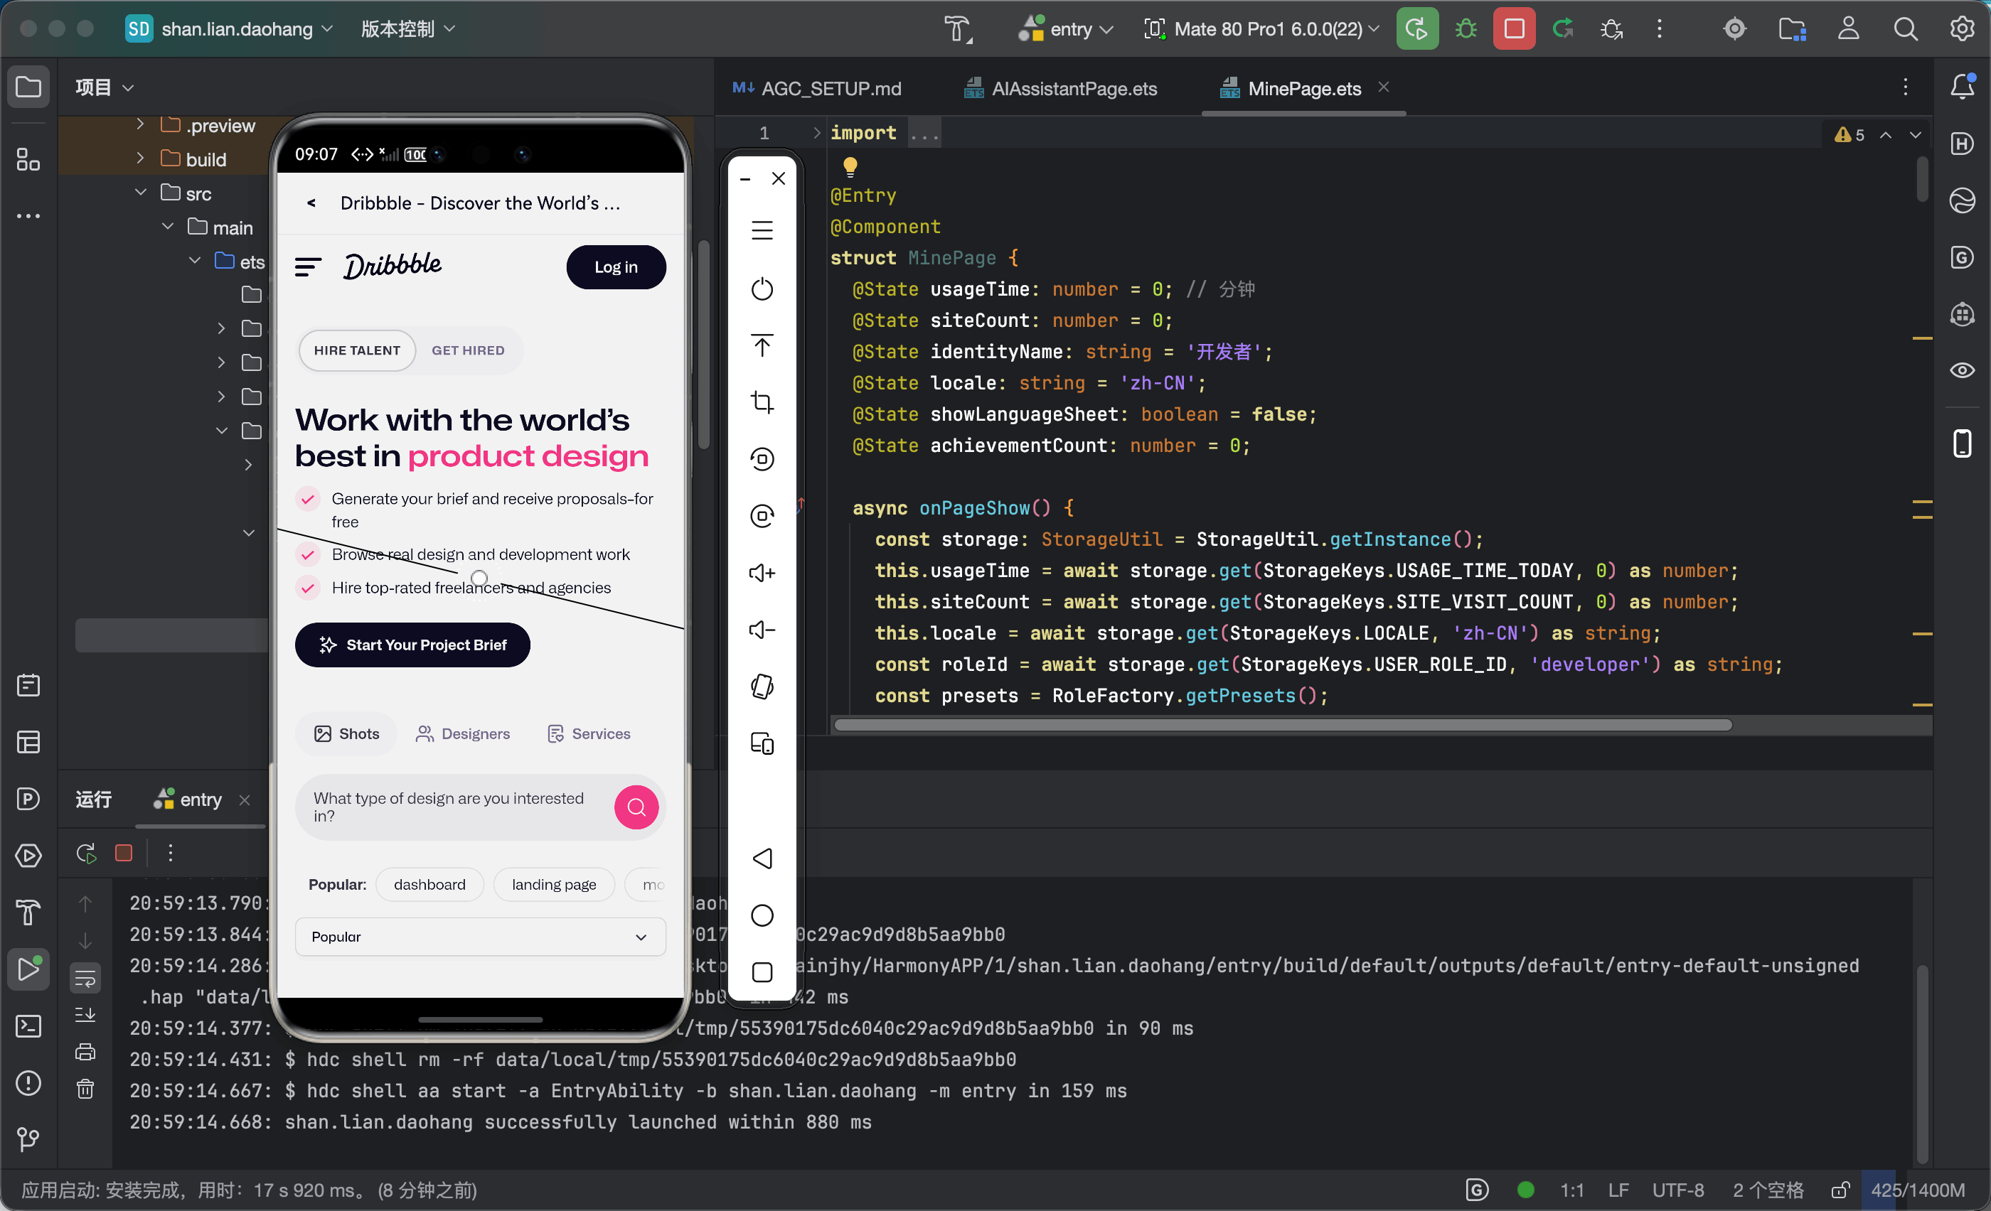Click the emulator power button icon
Screen dimensions: 1991x1211
(762, 289)
